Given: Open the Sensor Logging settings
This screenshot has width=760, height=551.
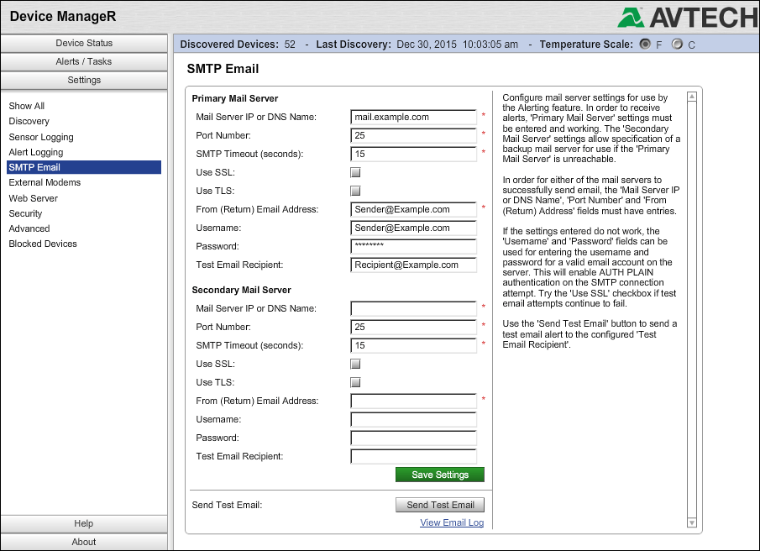Looking at the screenshot, I should point(41,136).
